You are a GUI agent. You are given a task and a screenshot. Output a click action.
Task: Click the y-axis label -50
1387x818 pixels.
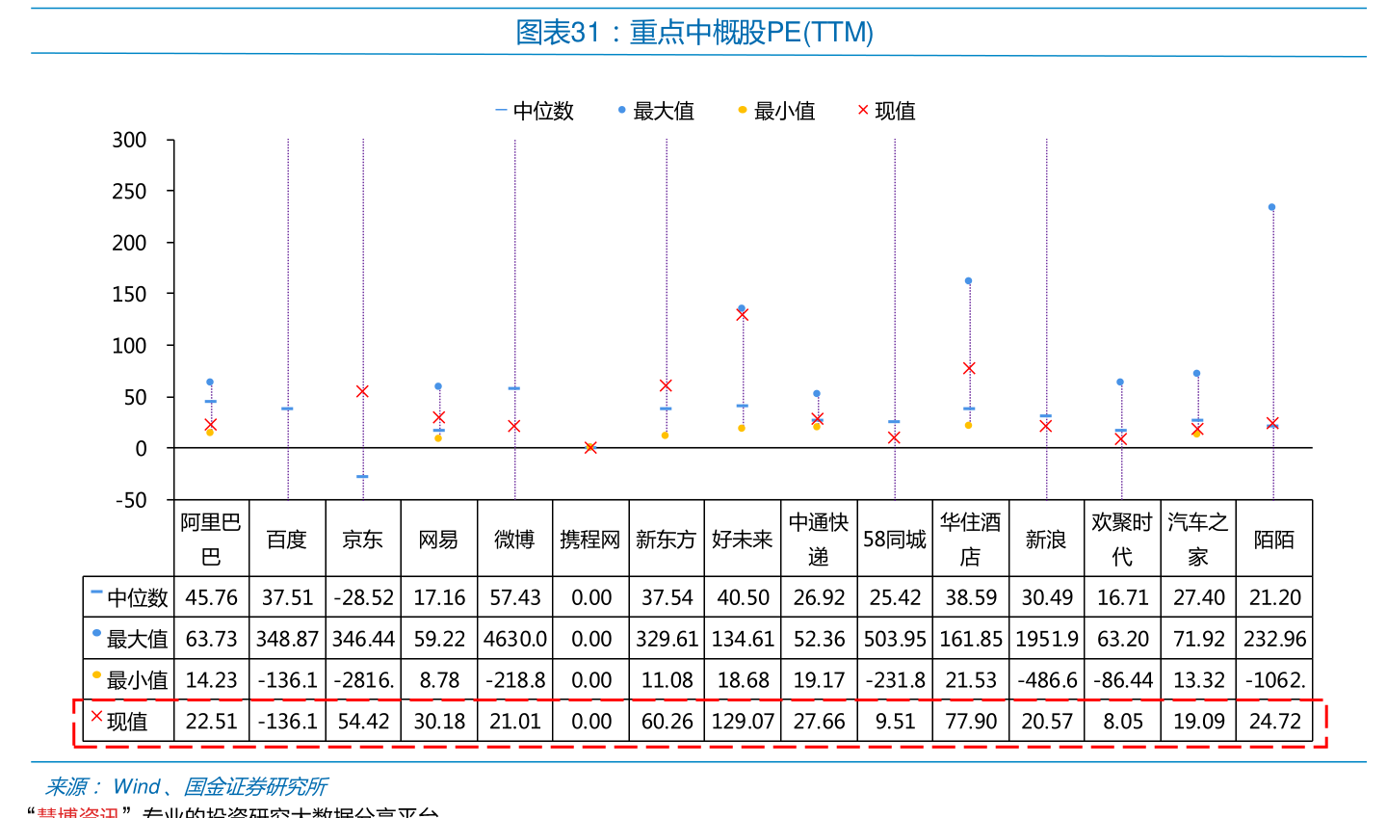pos(131,500)
